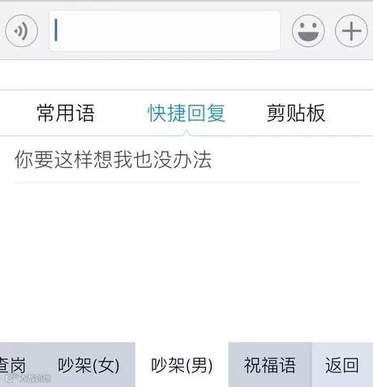Open the emoji smiley picker
The image size is (373, 387).
(308, 31)
